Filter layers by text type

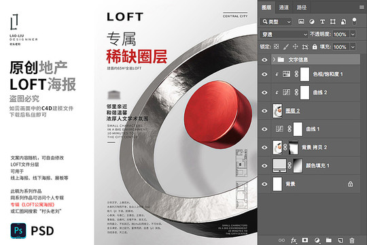pyautogui.click(x=322, y=22)
